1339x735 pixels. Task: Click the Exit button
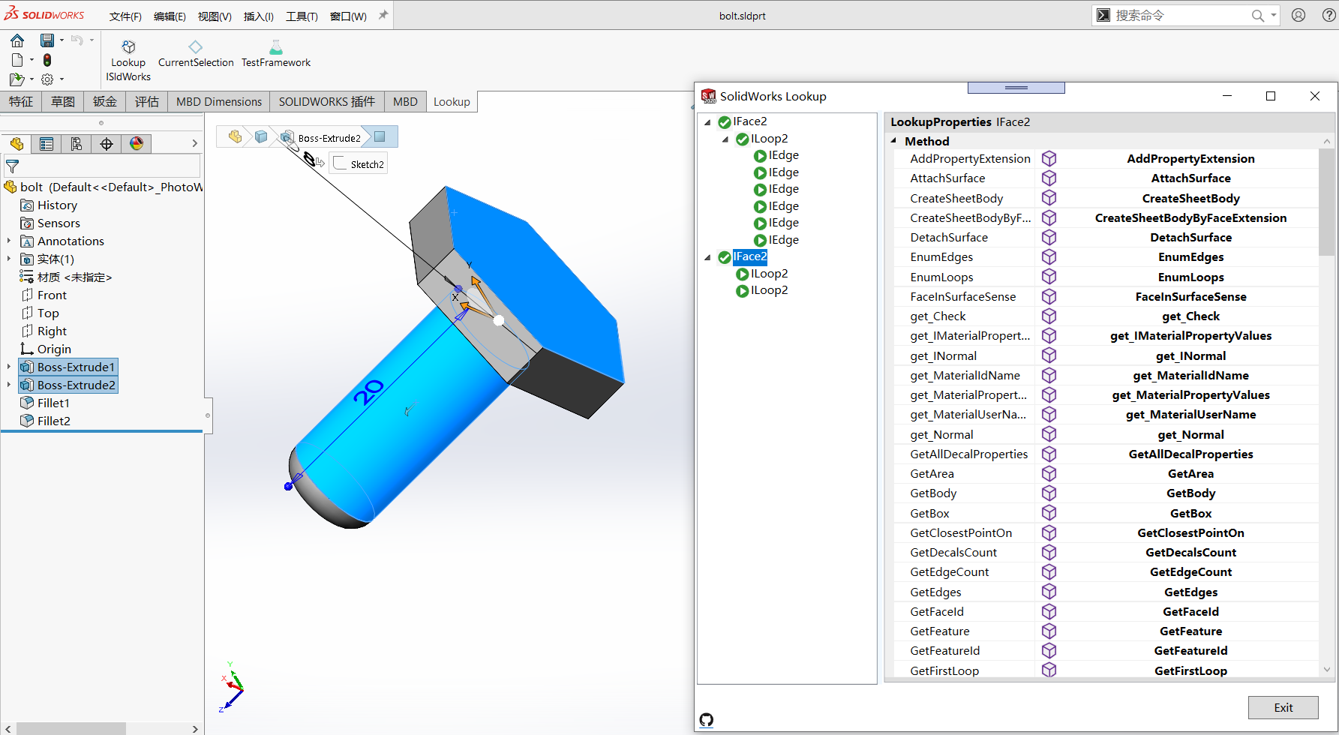[1283, 707]
